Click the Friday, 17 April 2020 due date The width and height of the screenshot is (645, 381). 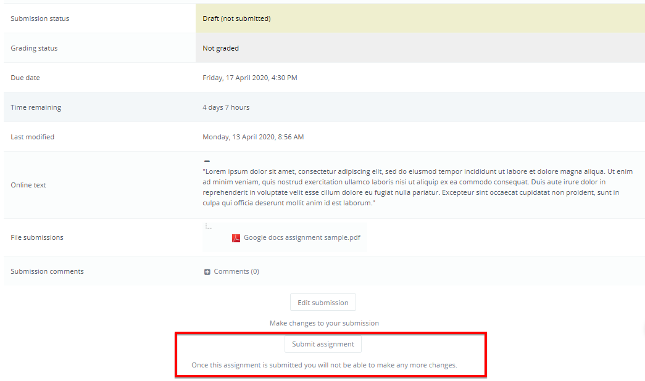[249, 78]
